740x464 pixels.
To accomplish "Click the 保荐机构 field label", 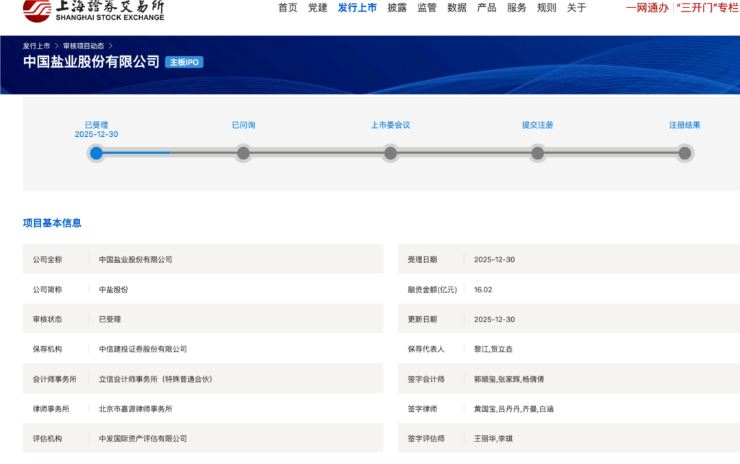I will click(47, 349).
